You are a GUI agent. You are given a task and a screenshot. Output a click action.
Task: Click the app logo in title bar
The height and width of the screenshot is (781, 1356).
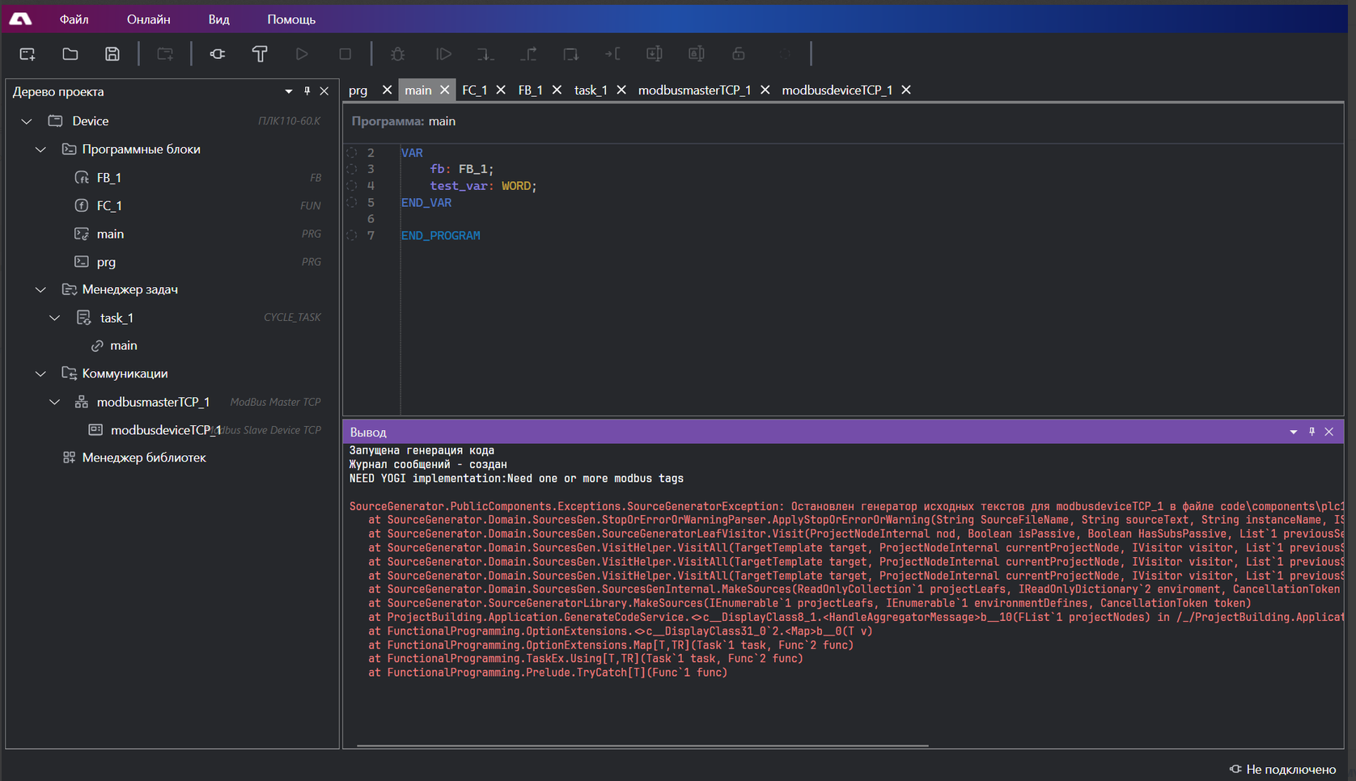point(20,19)
